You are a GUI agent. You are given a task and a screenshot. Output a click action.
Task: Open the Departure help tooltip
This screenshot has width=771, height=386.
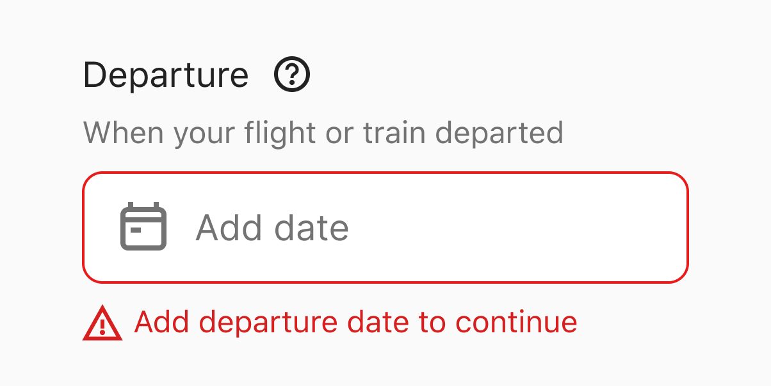pos(292,75)
